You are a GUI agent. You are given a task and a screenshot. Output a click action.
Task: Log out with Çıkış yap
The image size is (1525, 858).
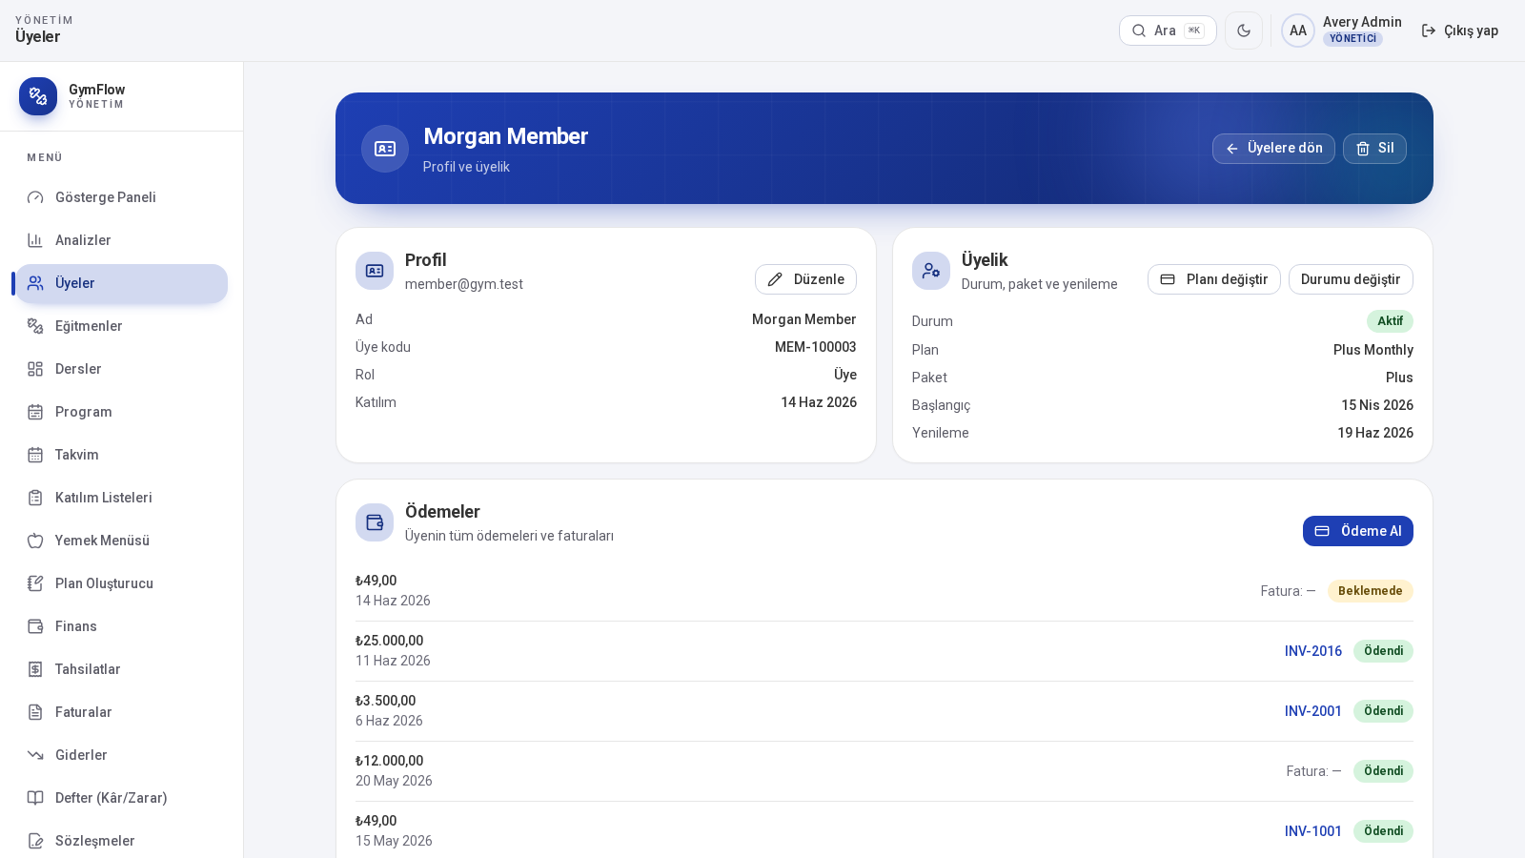pos(1459,31)
